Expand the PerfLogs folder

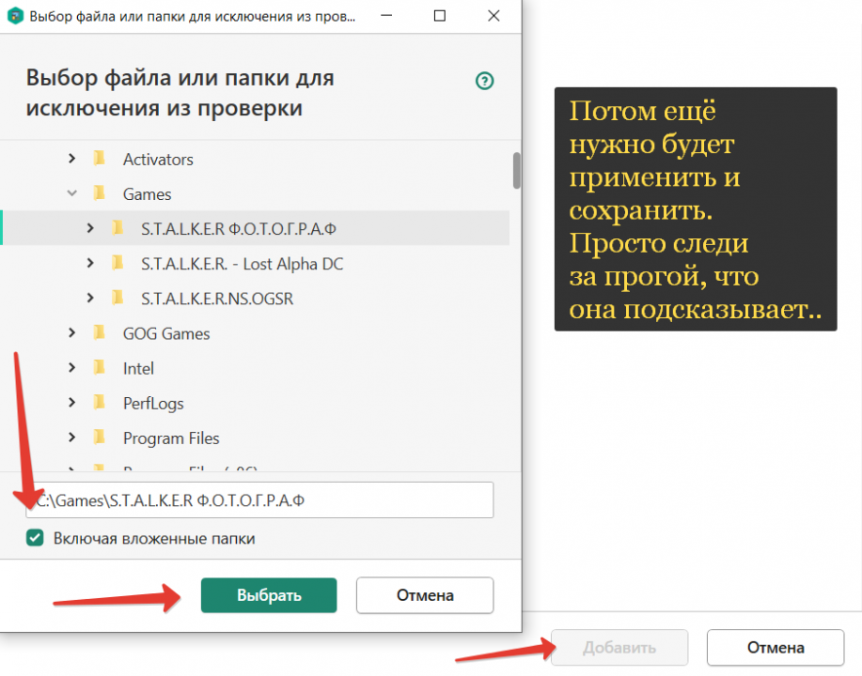pos(72,403)
